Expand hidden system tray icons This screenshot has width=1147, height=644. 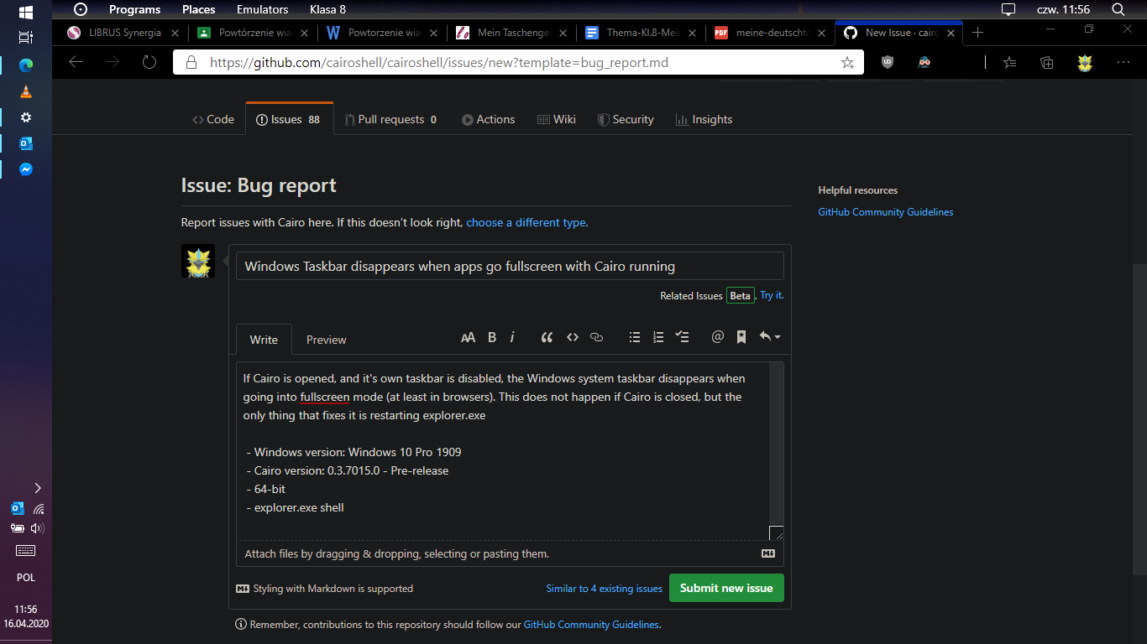(x=38, y=487)
